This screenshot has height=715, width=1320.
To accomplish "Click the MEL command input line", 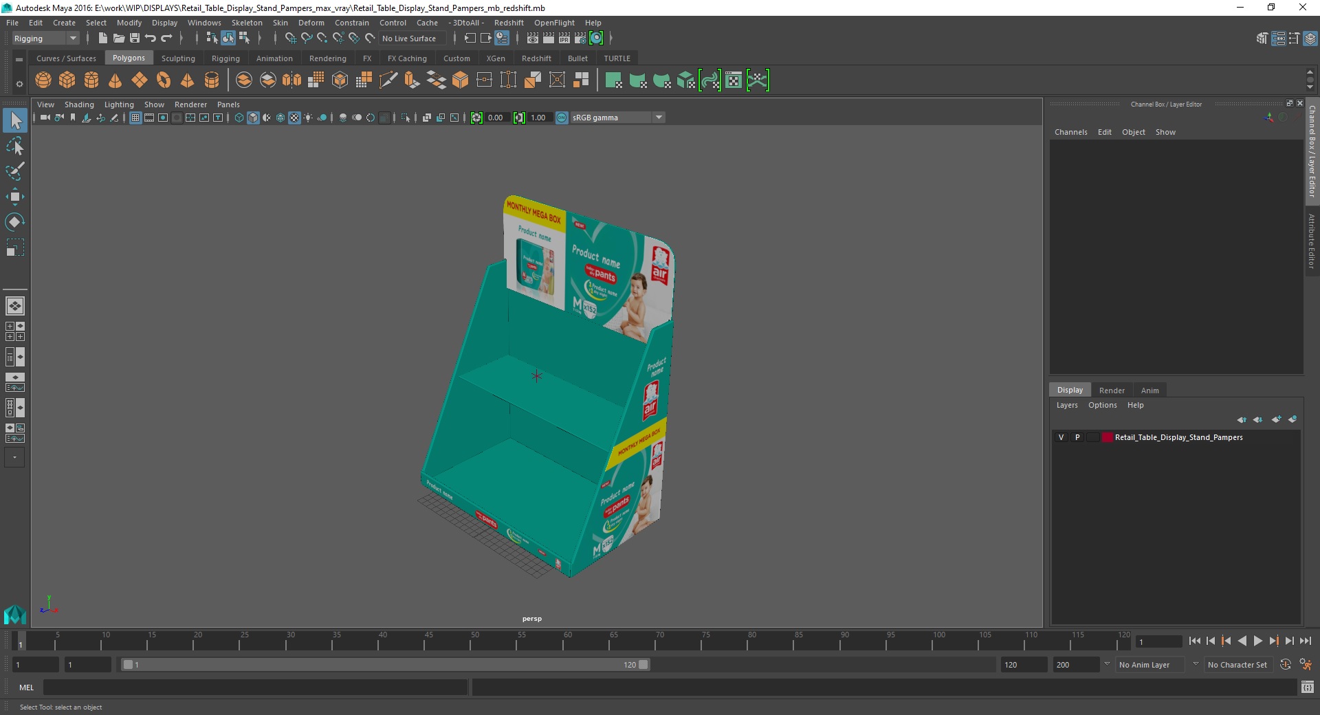I will tap(256, 687).
